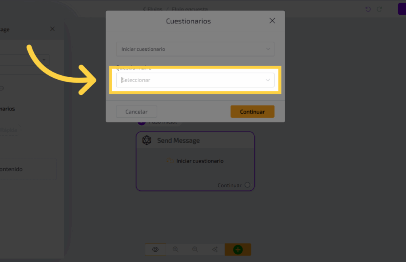Click the zoom in magnifier icon
The width and height of the screenshot is (406, 262).
(x=175, y=249)
